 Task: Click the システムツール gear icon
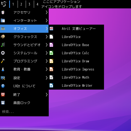tap(3, 53)
